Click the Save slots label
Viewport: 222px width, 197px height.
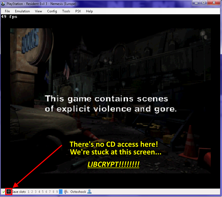tap(19, 192)
